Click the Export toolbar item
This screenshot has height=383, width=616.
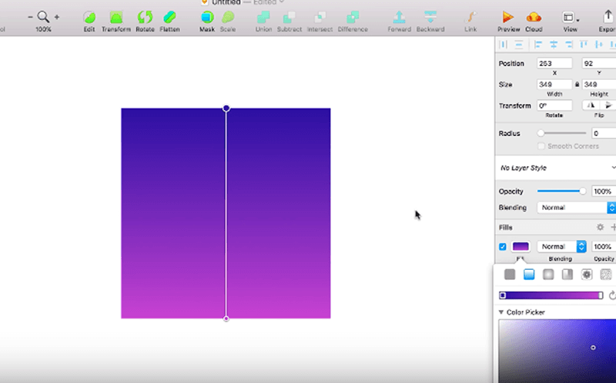(x=608, y=17)
